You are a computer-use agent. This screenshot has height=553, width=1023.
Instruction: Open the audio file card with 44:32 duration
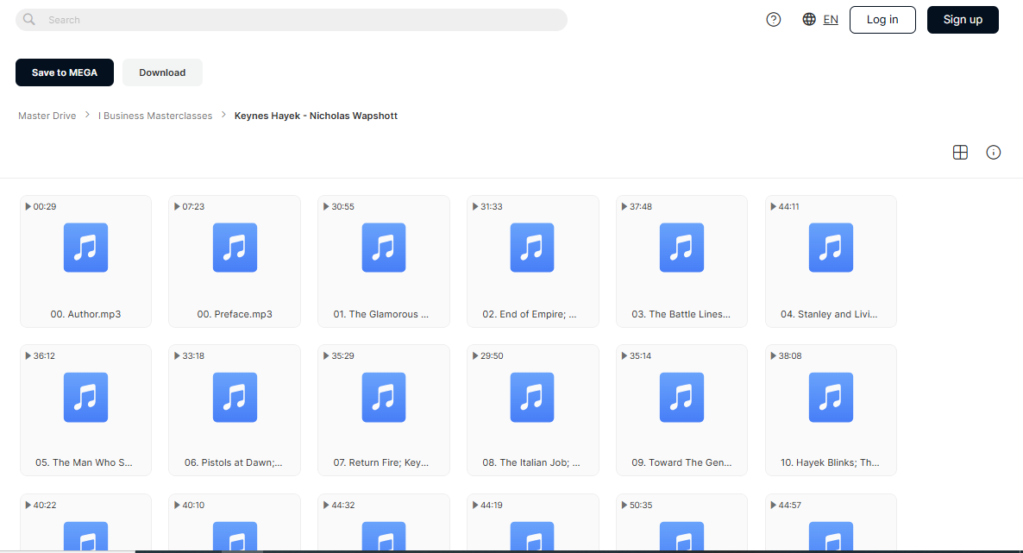(384, 523)
